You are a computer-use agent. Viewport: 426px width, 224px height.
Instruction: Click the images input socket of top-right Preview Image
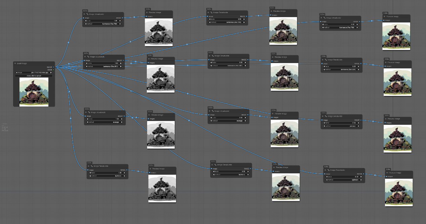pos(384,20)
